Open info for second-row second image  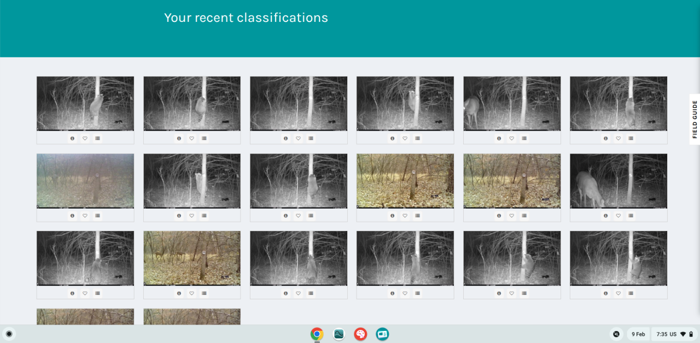(179, 216)
